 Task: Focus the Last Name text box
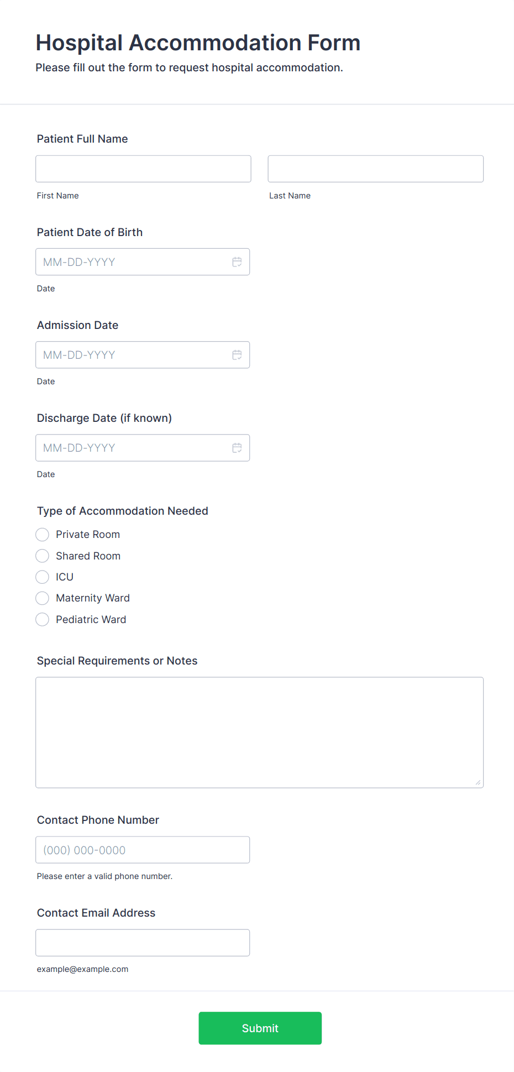pos(375,169)
